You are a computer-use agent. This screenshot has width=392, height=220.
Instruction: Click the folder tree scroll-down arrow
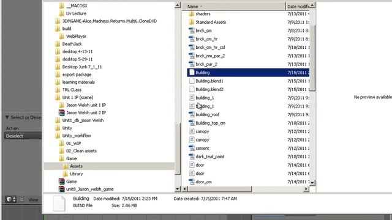point(178,189)
